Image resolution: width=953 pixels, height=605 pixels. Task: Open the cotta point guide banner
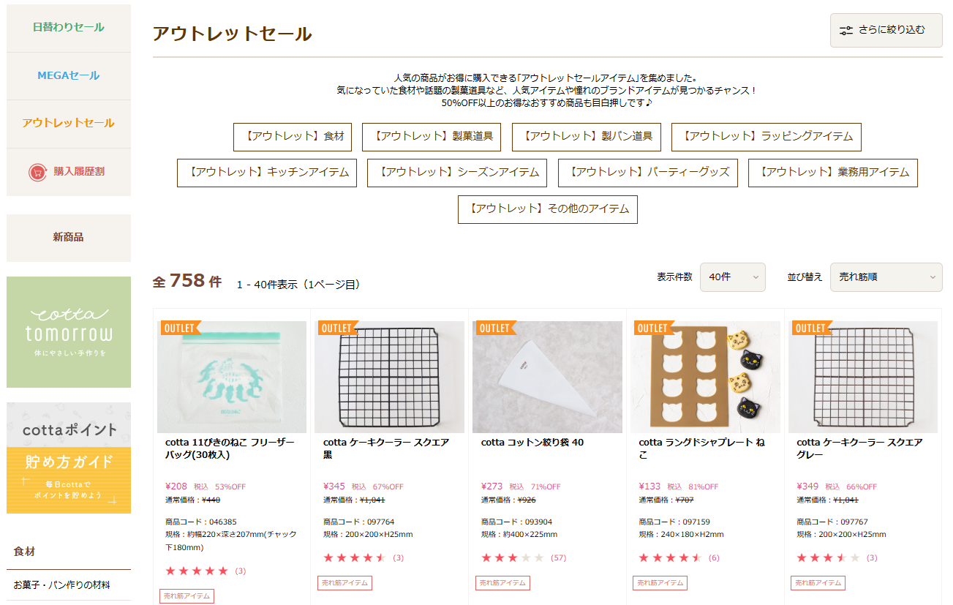click(x=69, y=458)
